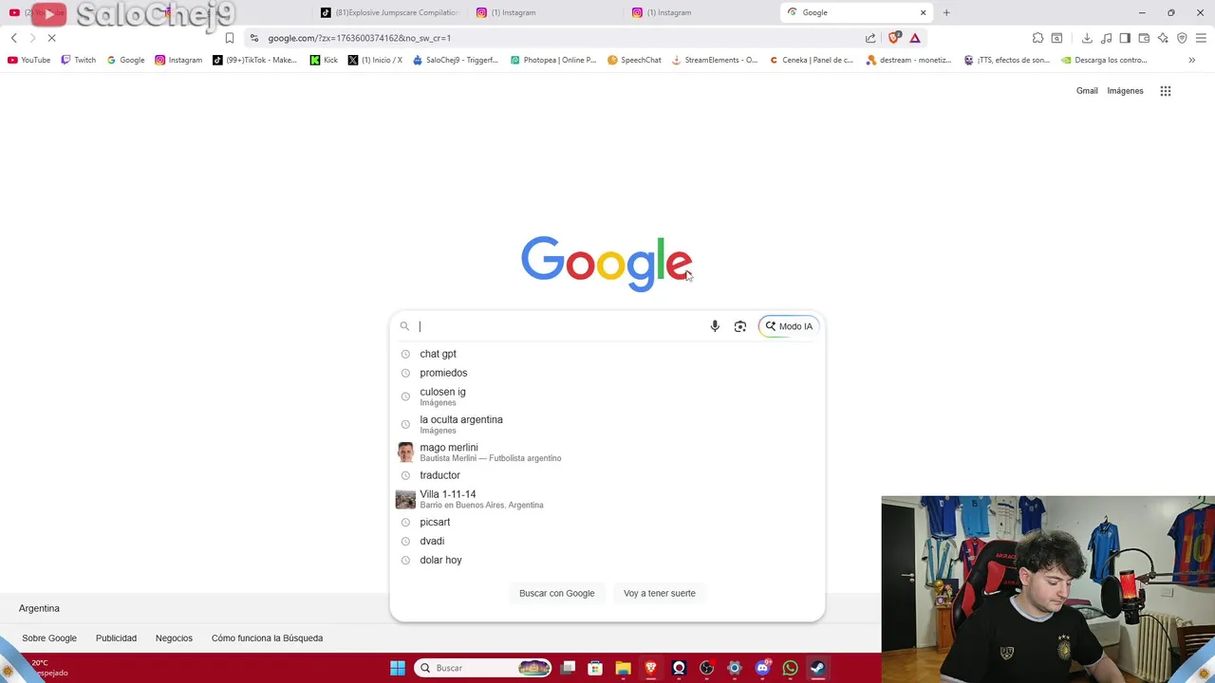
Task: Select the 'dolar hoy' suggestion
Action: pos(607,560)
